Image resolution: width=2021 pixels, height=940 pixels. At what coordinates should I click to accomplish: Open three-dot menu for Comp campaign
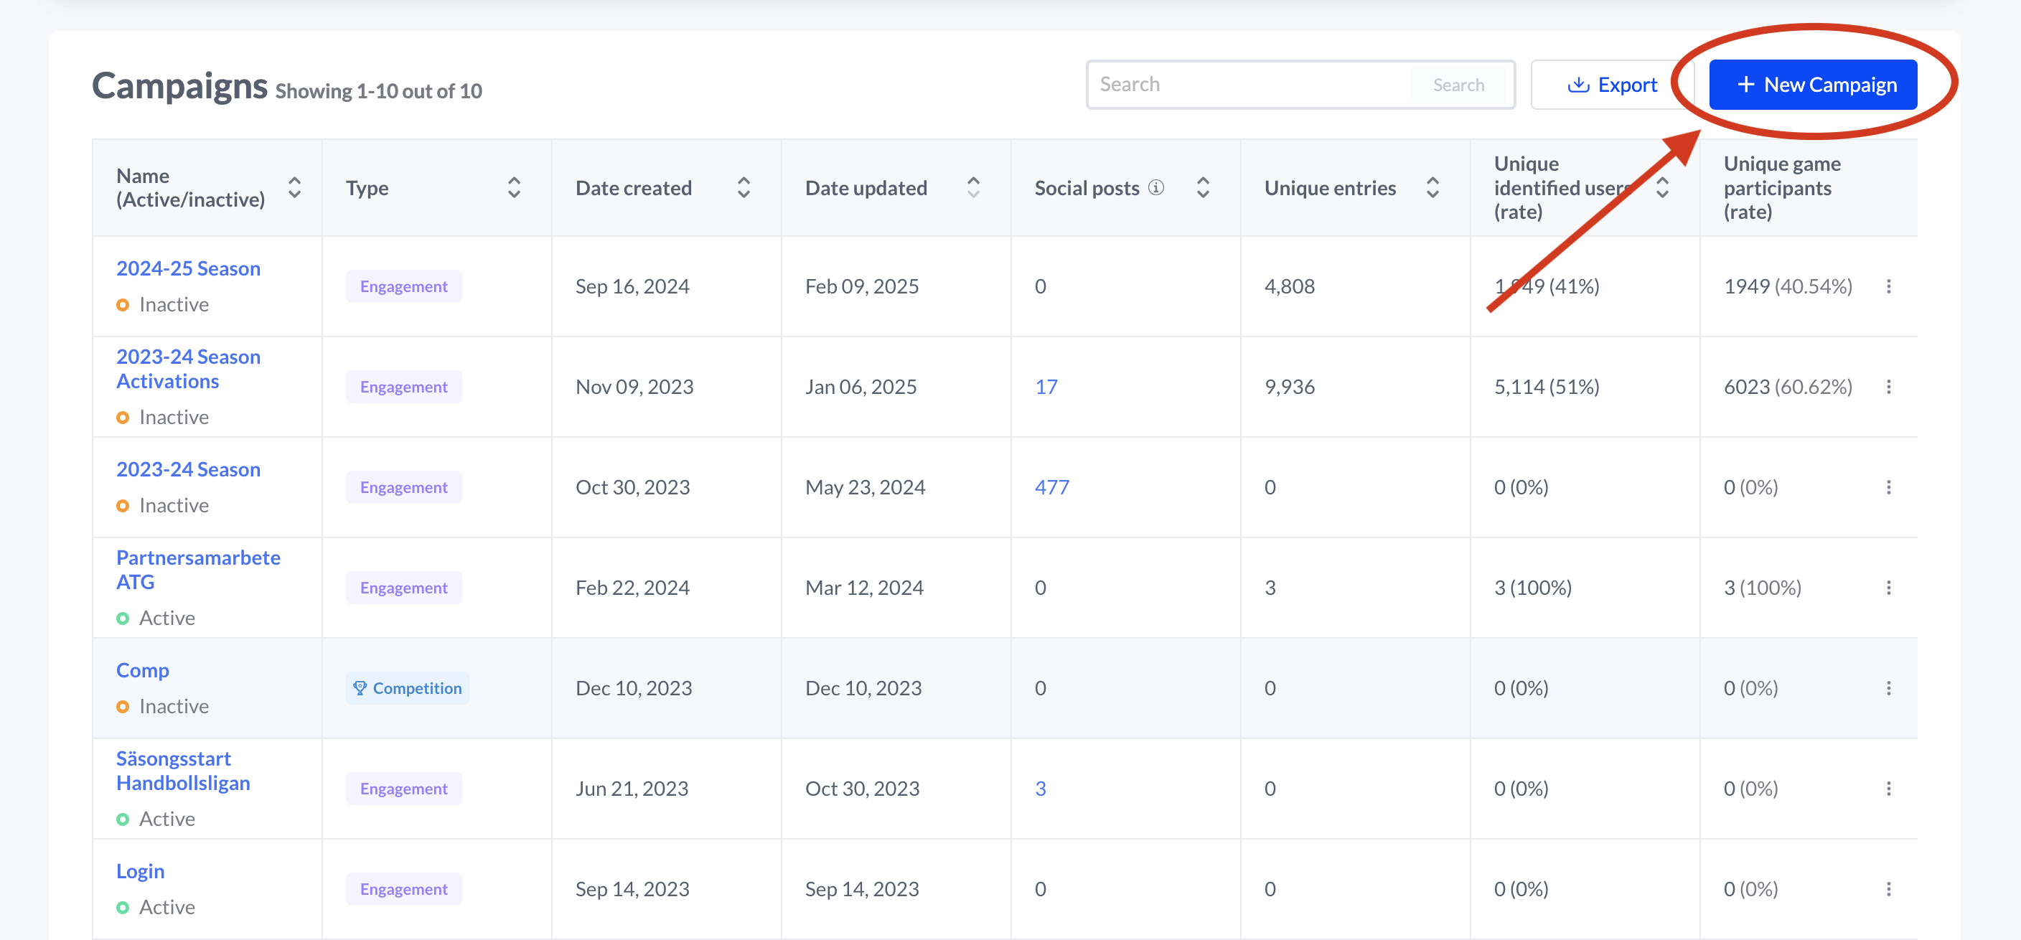click(1888, 688)
